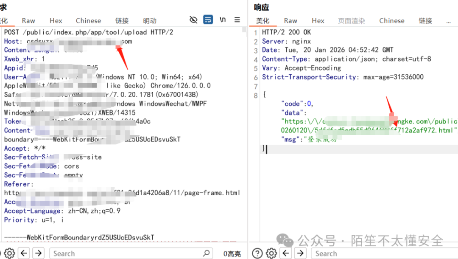Image resolution: width=458 pixels, height=259 pixels.
Task: Open 链接 tab in response panel
Action: click(x=425, y=21)
